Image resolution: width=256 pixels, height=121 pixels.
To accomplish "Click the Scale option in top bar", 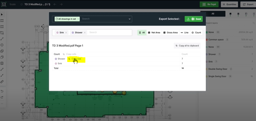I will coord(13,4).
